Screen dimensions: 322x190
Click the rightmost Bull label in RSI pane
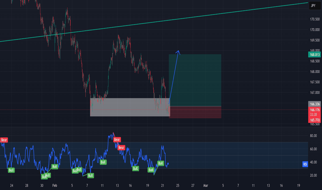161,163
